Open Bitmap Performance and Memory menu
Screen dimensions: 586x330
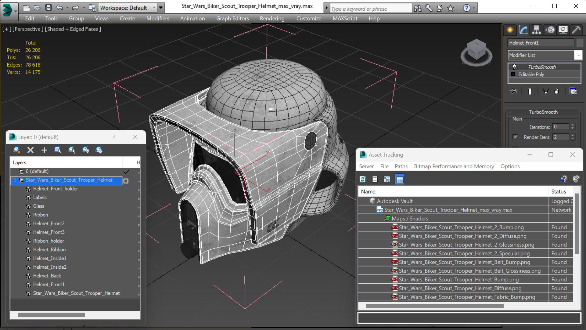(454, 166)
